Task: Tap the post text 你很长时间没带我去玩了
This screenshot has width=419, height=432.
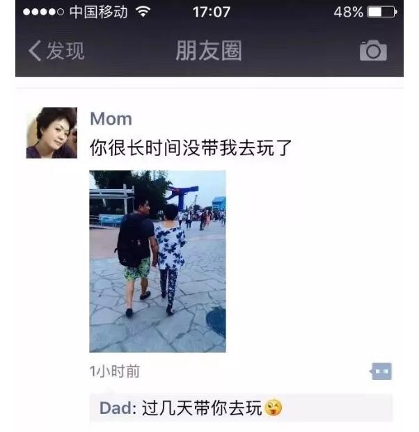Action: point(191,147)
